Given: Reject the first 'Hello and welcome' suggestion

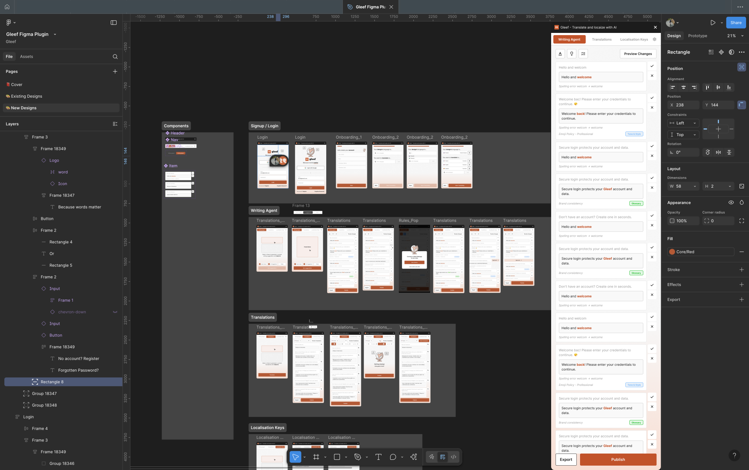Looking at the screenshot, I should click(652, 76).
